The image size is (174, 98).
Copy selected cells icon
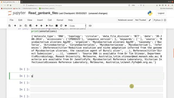tap(26, 26)
